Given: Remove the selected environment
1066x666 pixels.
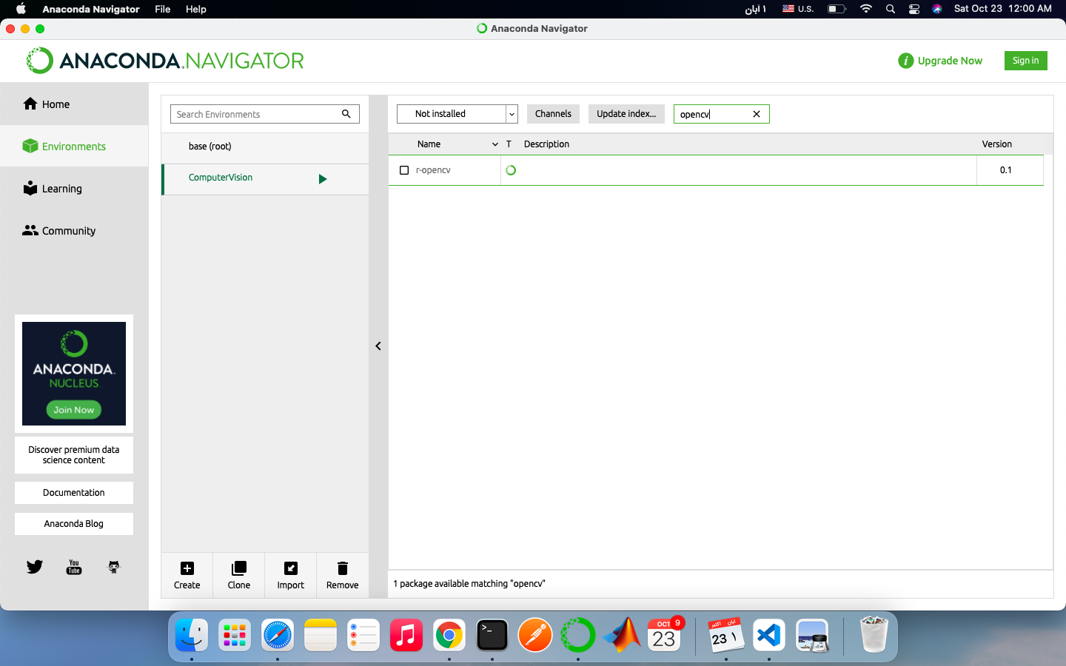Looking at the screenshot, I should tap(343, 575).
